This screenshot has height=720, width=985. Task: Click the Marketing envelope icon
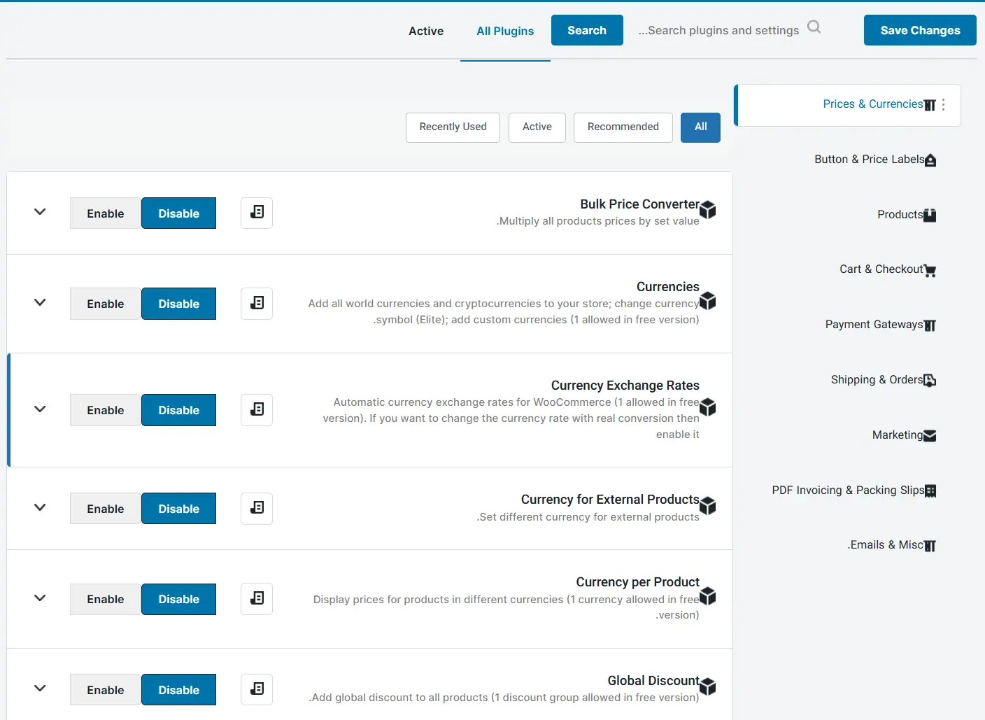(x=930, y=436)
